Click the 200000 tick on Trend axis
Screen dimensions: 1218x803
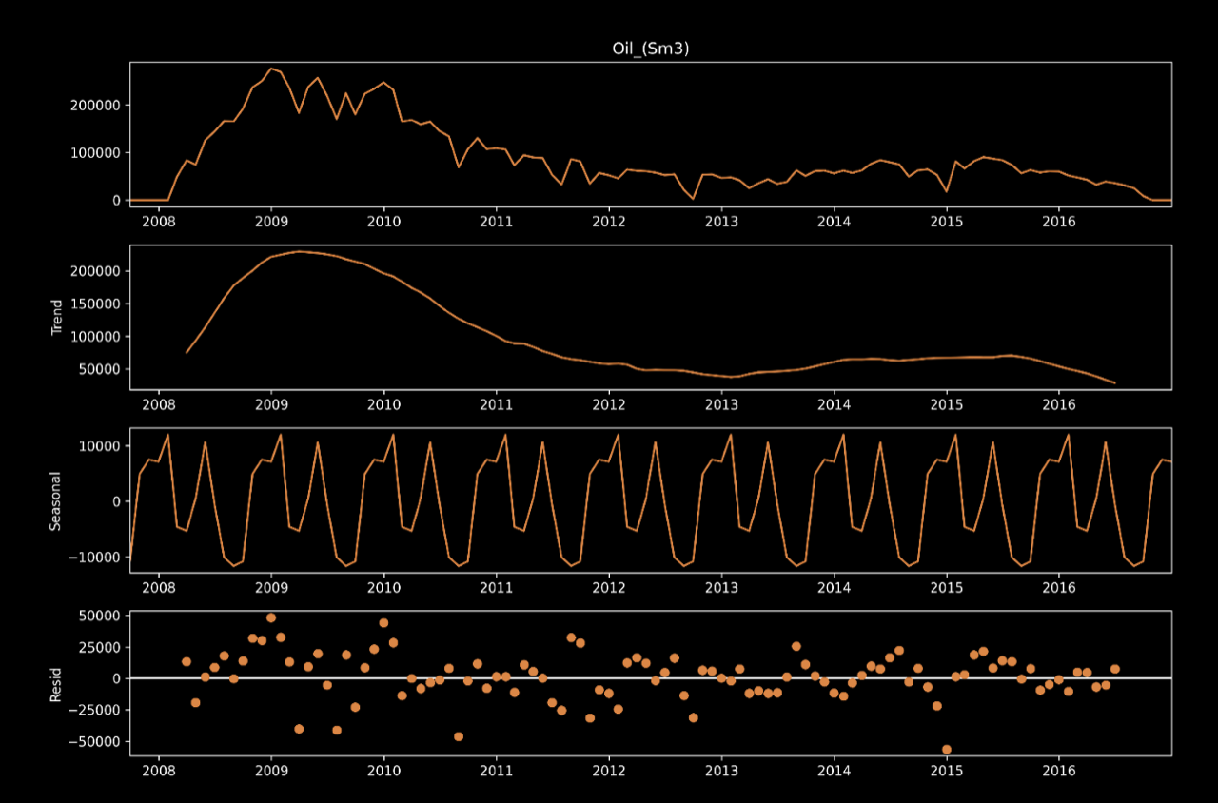tap(95, 271)
